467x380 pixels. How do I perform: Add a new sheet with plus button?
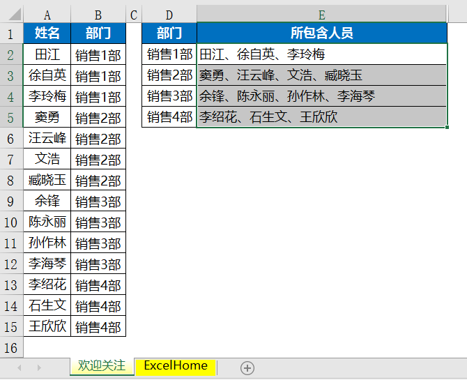(247, 367)
